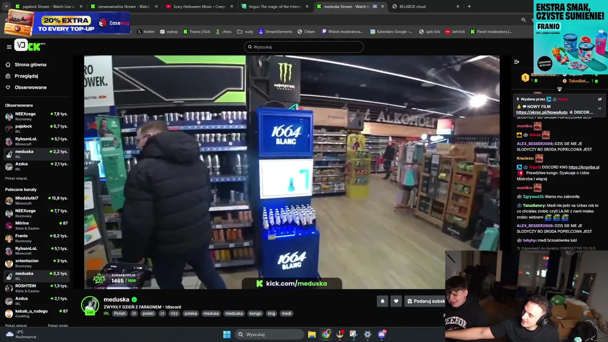608x342 pixels.
Task: Open NEEXcsgo in followed channels
Action: click(37, 116)
